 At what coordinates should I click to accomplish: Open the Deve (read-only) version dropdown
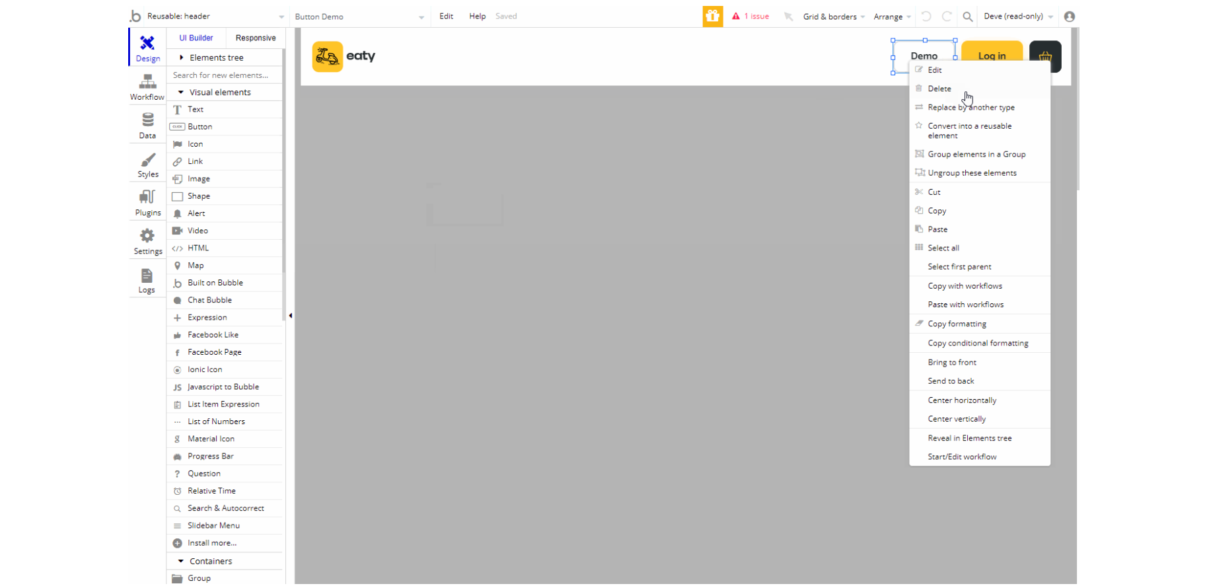[x=1018, y=17]
